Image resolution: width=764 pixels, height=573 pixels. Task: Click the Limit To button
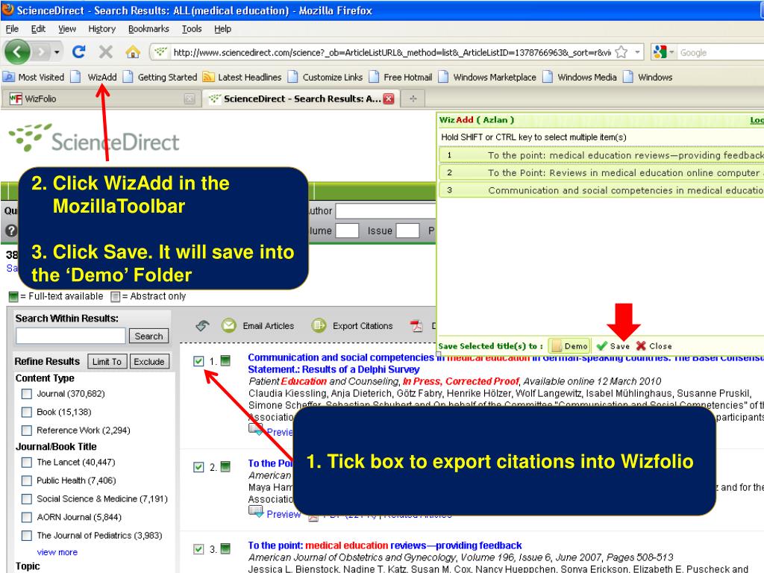click(x=107, y=362)
